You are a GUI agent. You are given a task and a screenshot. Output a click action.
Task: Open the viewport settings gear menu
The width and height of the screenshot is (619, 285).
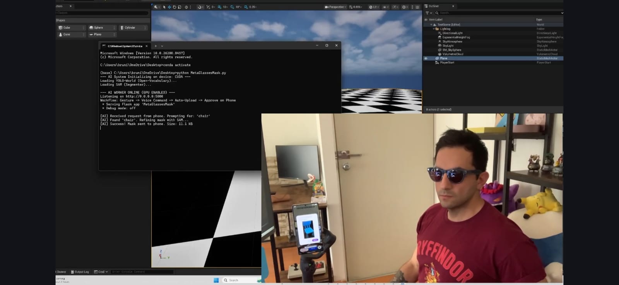(405, 7)
